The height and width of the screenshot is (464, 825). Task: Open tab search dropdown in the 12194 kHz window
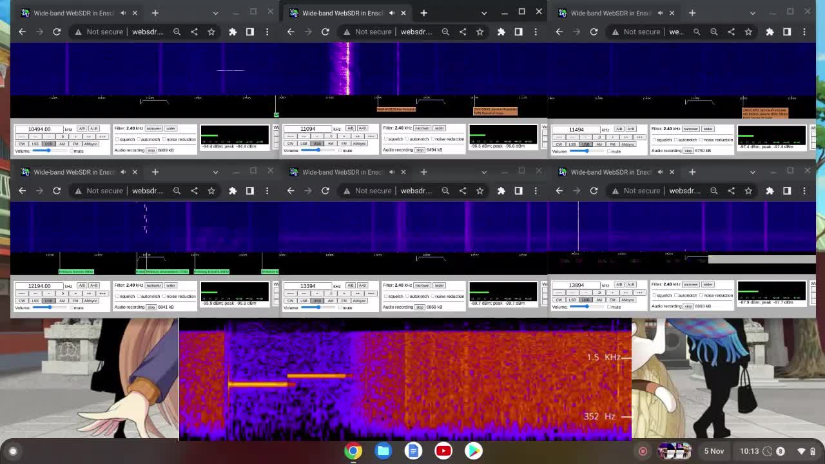pyautogui.click(x=215, y=172)
